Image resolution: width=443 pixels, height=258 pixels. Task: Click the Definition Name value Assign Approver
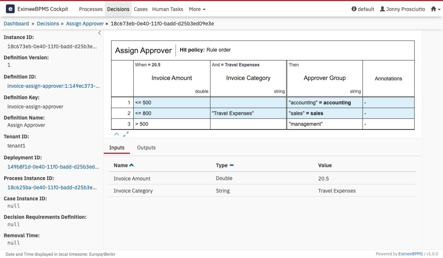[26, 125]
